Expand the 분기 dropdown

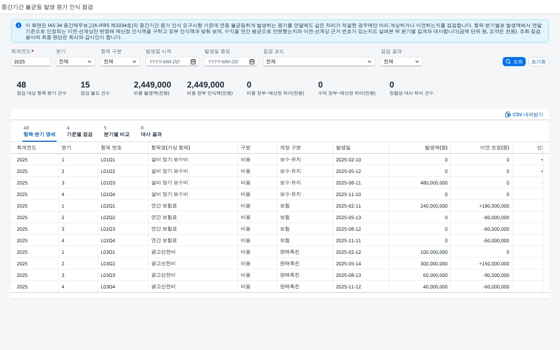[x=76, y=62]
